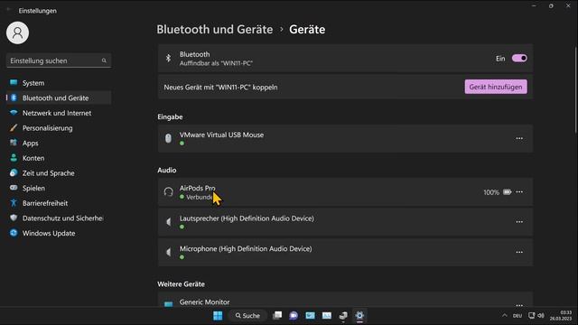The width and height of the screenshot is (578, 325).
Task: Click the AirPods Pro headphone icon
Action: [x=169, y=192]
